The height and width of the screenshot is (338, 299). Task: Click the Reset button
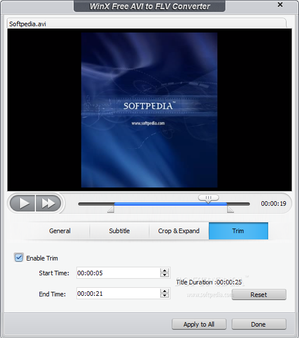259,295
